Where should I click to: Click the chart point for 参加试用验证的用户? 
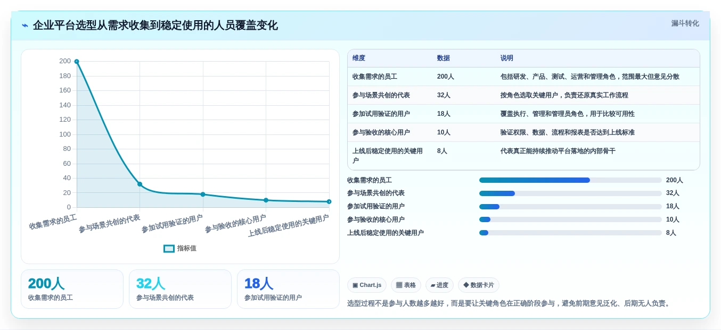coord(203,194)
